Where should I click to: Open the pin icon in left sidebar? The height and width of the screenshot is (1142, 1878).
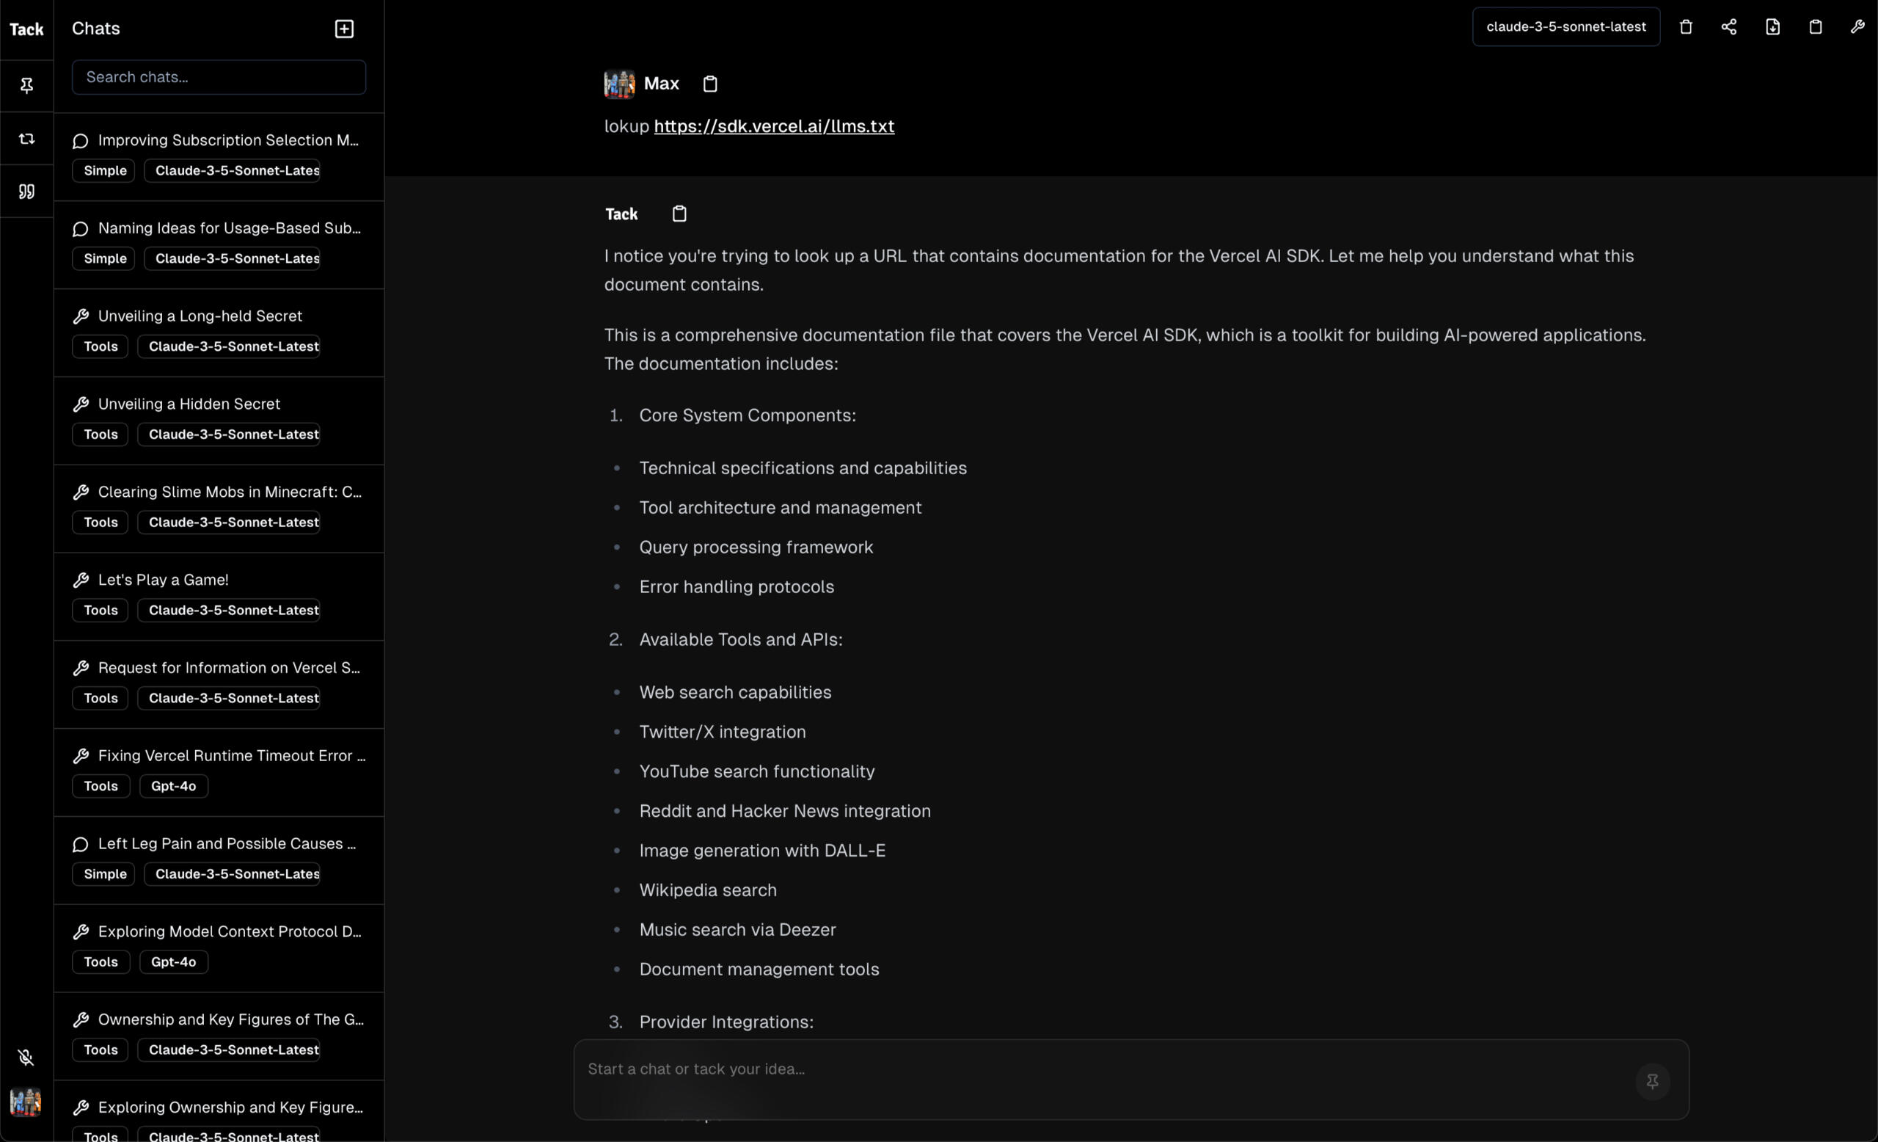pos(26,85)
